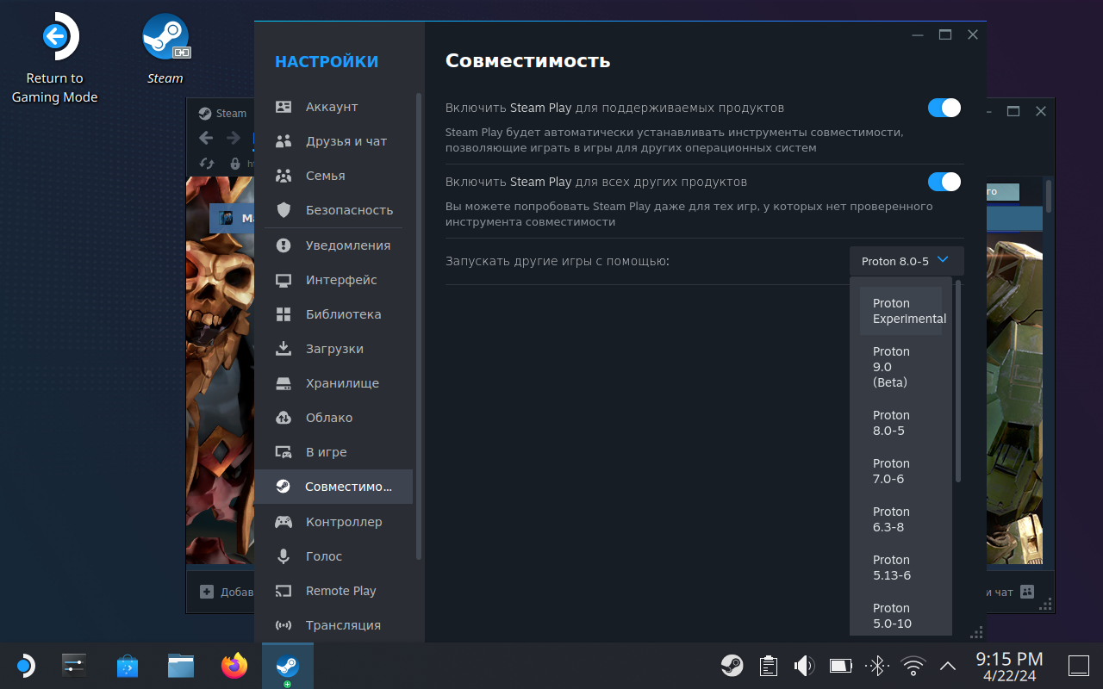Choose Proton Experimental from the list
Viewport: 1103px width, 689px height.
pos(900,311)
